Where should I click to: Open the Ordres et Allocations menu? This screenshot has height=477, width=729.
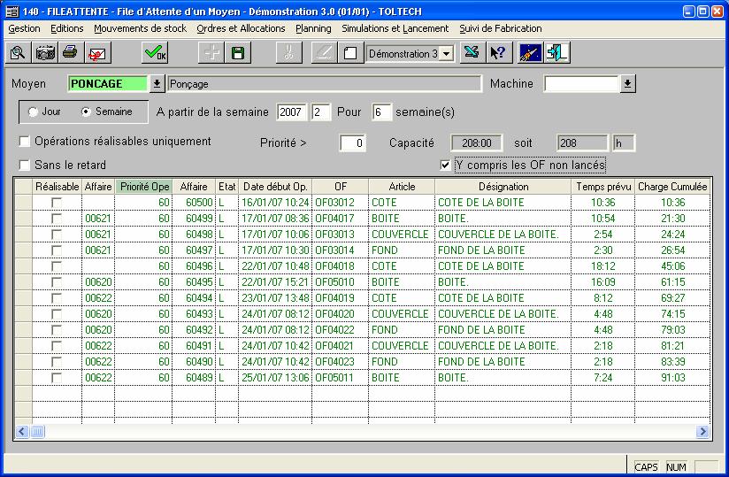(241, 28)
